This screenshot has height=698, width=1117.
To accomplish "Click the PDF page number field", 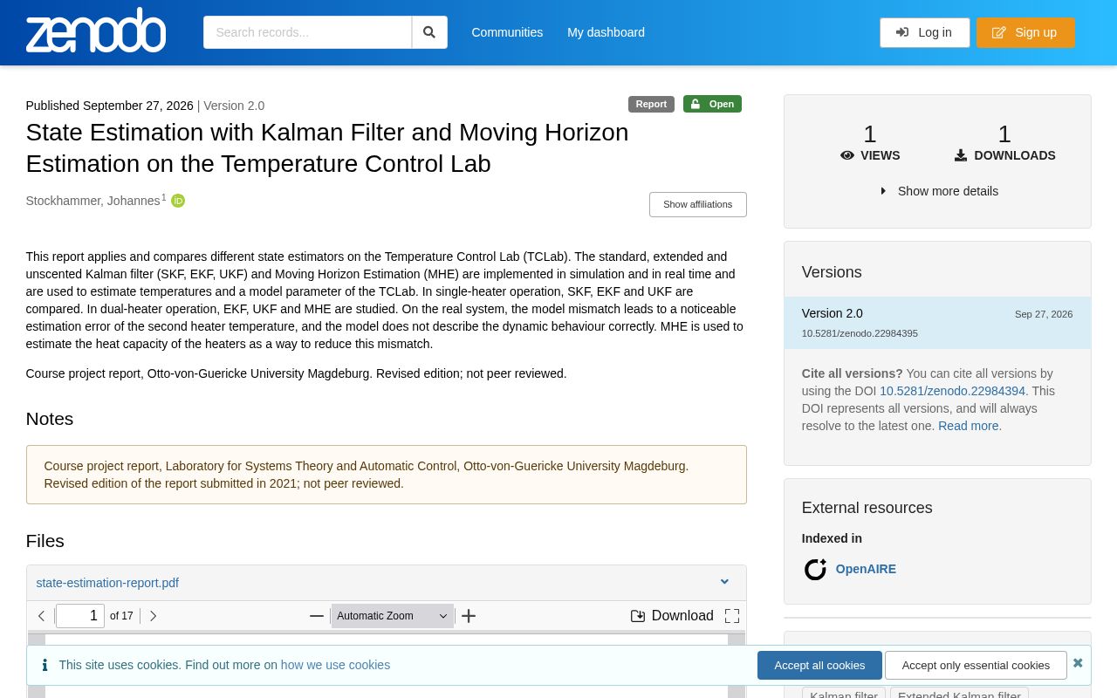I will point(80,616).
